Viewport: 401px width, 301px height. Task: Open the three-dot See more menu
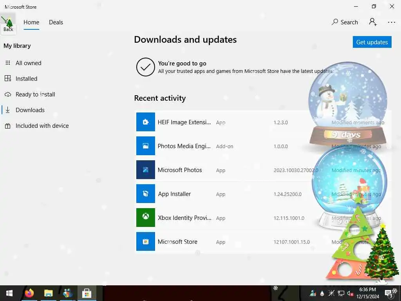tap(391, 22)
